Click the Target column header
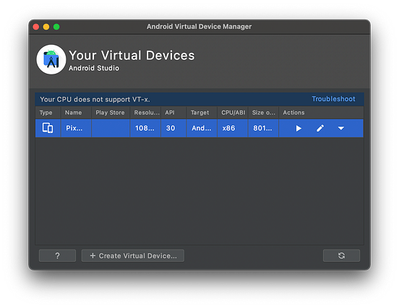Screen dimensions: 399x308 pos(202,113)
